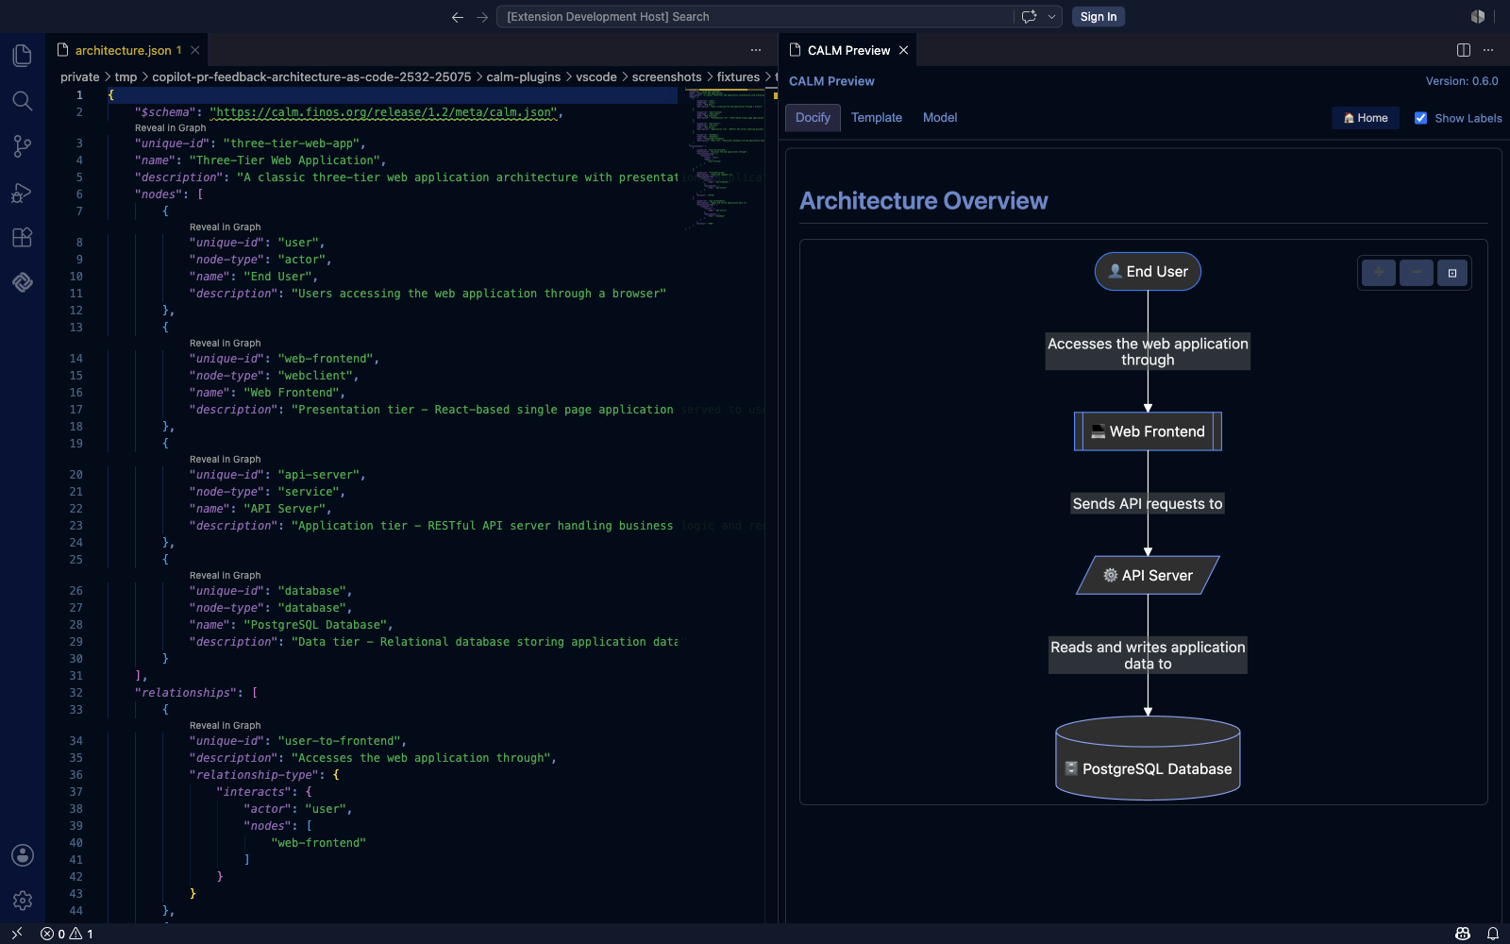The width and height of the screenshot is (1510, 944).
Task: Switch to the Template tab
Action: click(877, 118)
